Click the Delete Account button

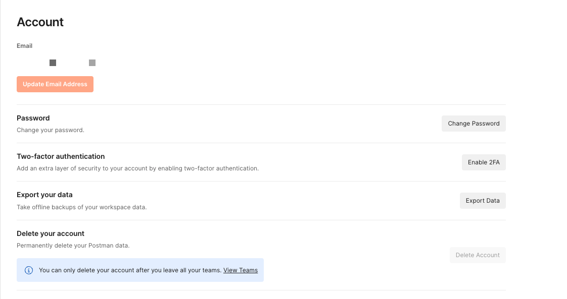478,255
